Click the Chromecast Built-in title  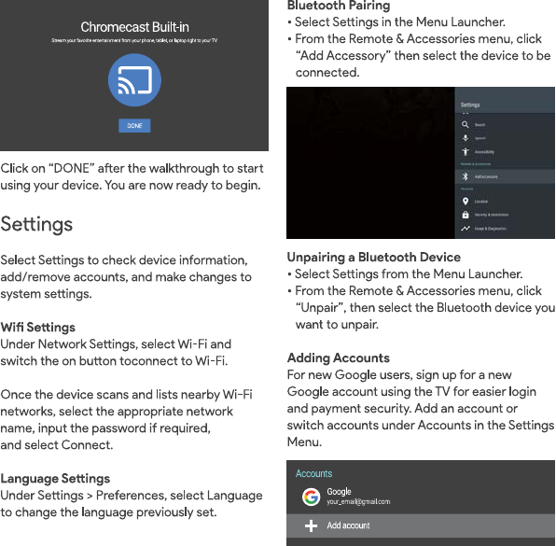[x=134, y=27]
